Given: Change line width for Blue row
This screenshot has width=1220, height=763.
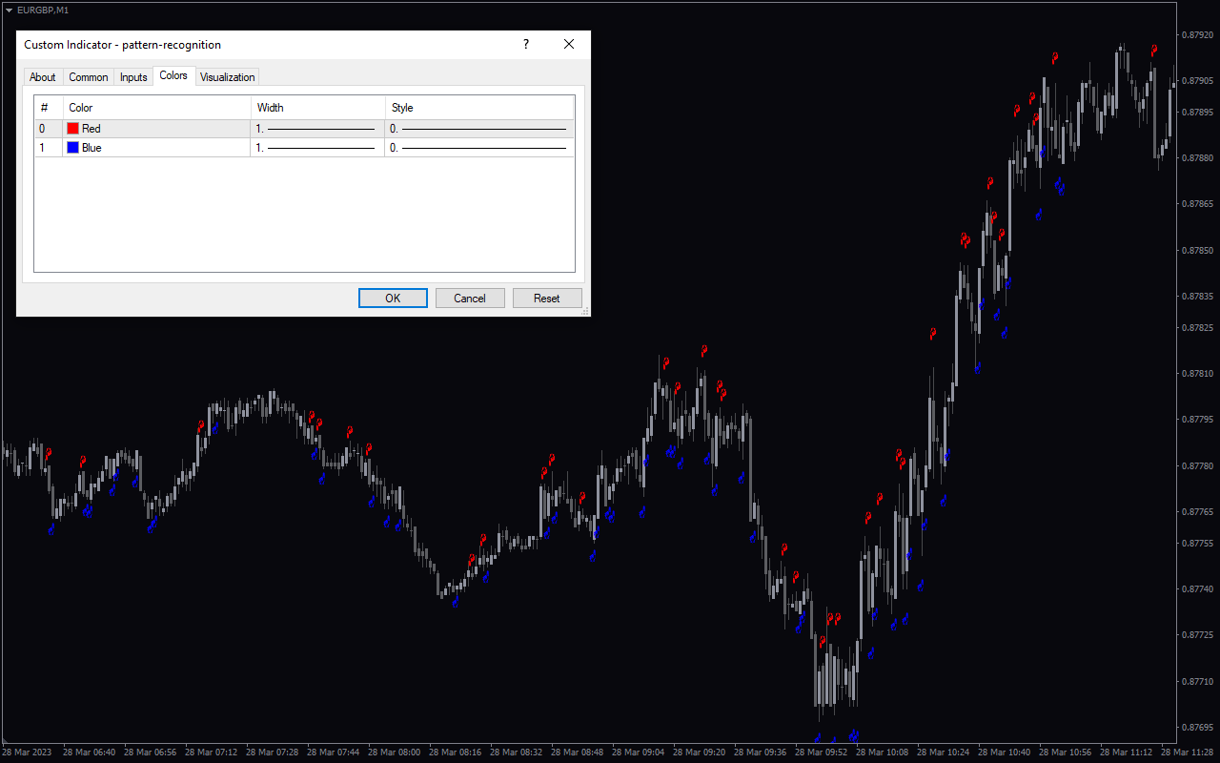Looking at the screenshot, I should click(x=317, y=148).
